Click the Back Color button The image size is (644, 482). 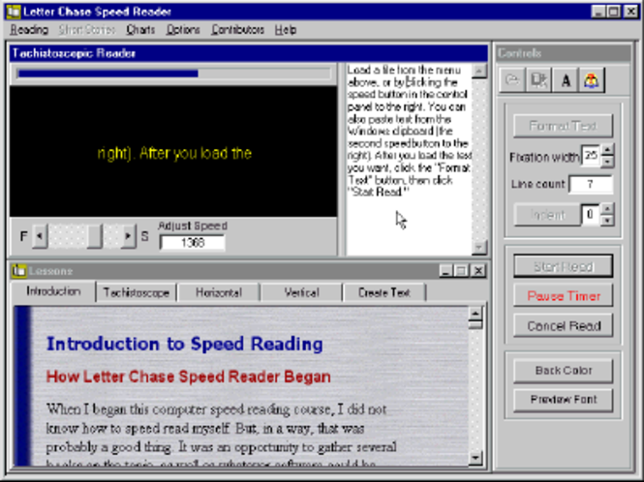pos(563,371)
